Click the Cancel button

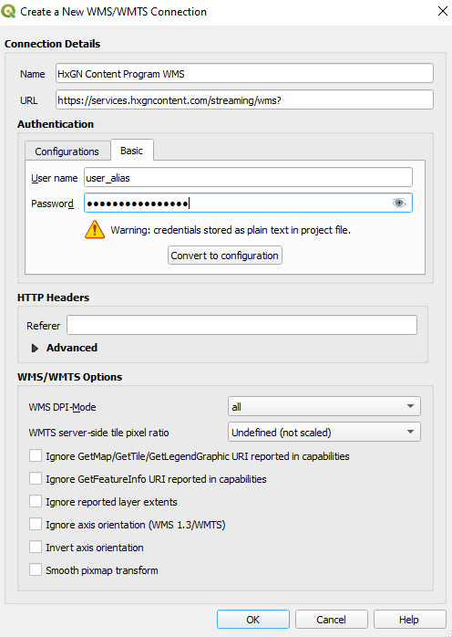coord(331,620)
